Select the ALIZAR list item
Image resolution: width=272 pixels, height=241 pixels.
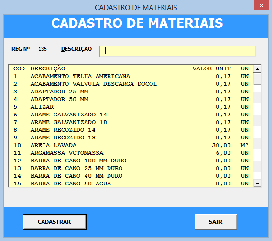point(131,107)
